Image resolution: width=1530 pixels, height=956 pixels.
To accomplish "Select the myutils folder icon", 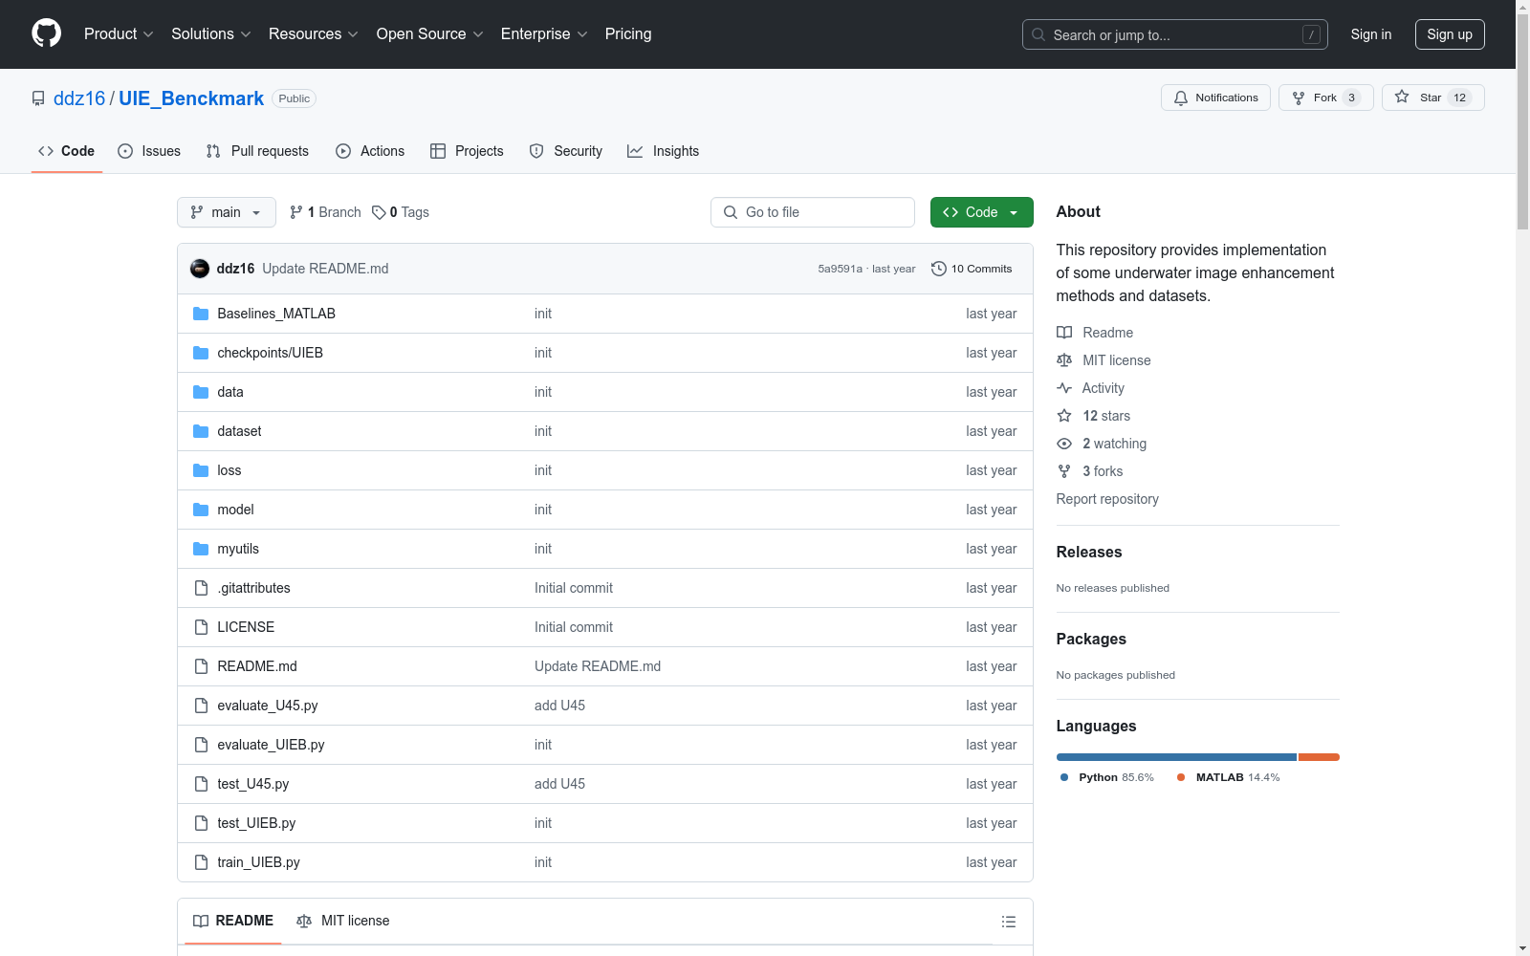I will pyautogui.click(x=201, y=549).
